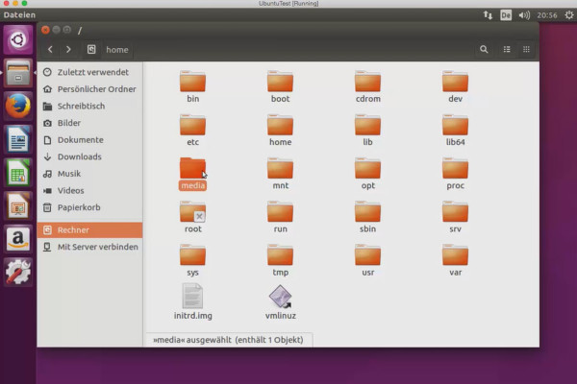Click Mit Server verbinden
The width and height of the screenshot is (577, 384).
(89, 247)
